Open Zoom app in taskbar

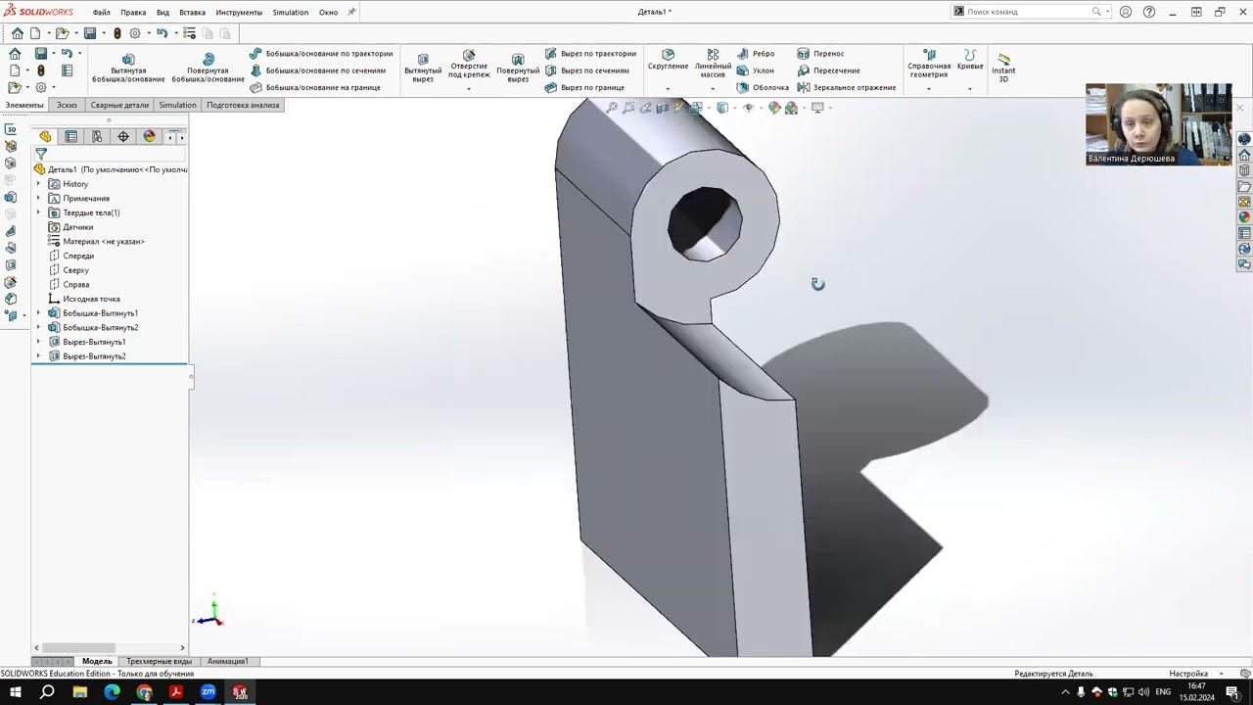[208, 692]
